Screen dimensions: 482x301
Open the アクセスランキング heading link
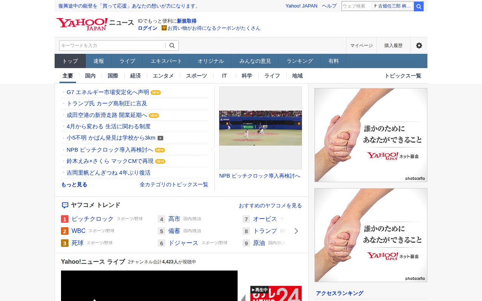point(340,293)
